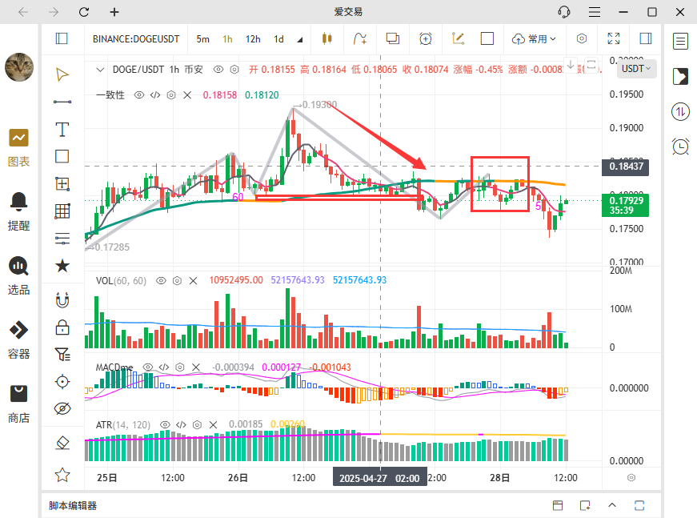
Task: Open the 脚本编辑器 panel
Action: [73, 505]
